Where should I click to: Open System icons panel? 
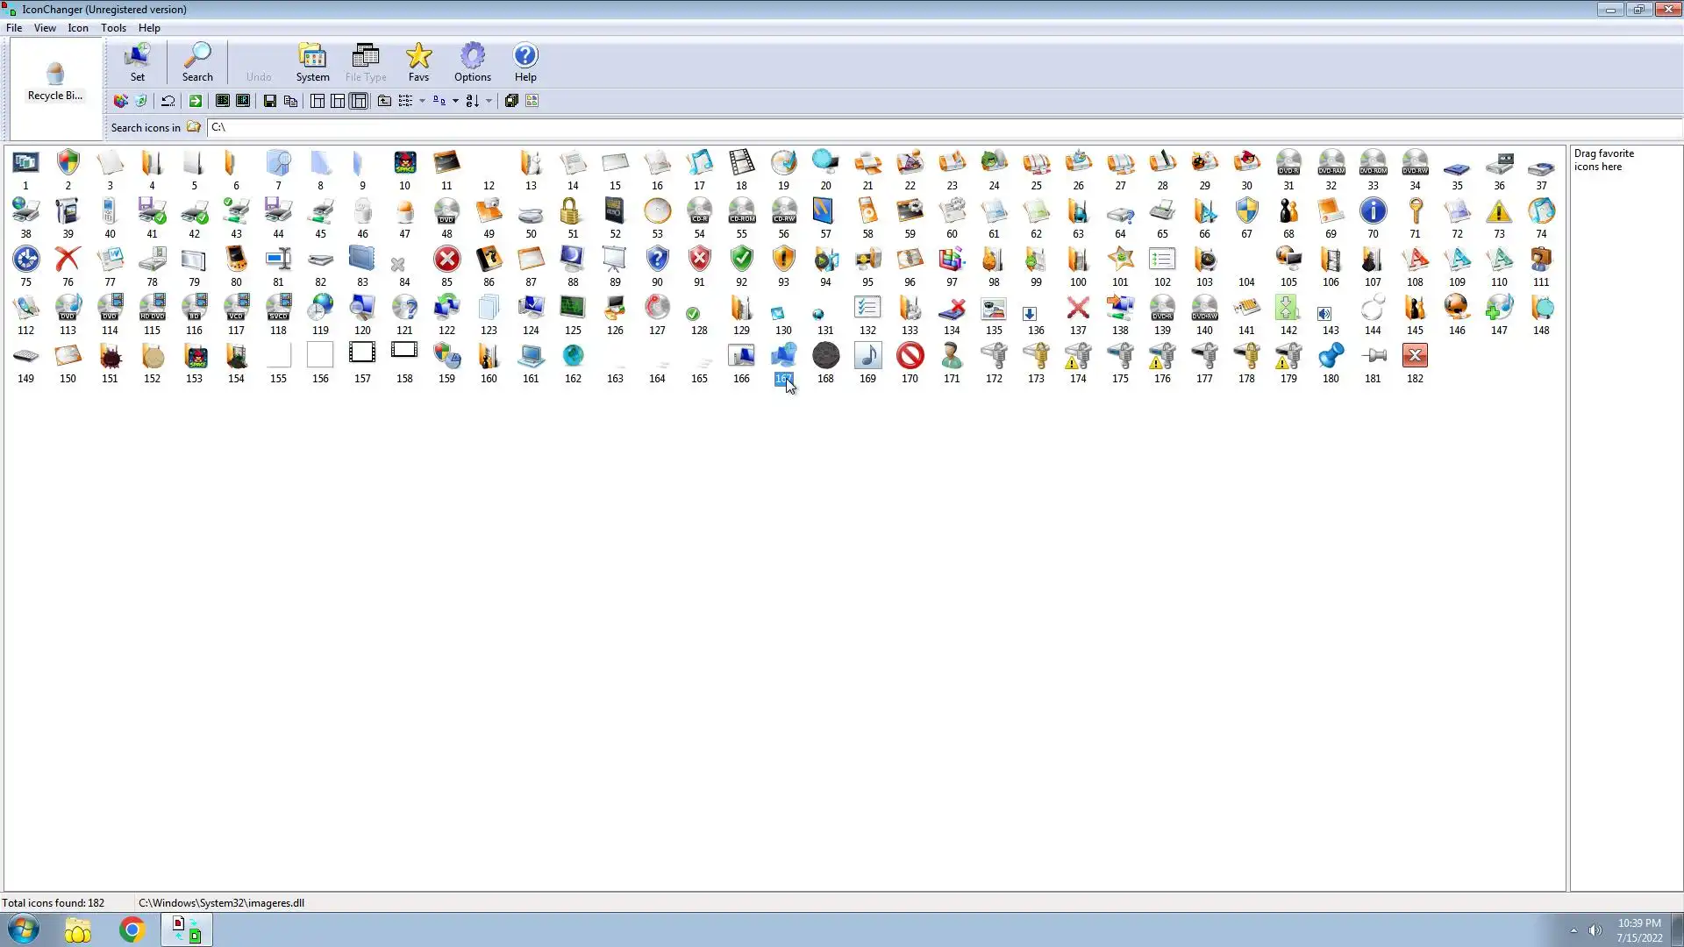click(x=312, y=62)
